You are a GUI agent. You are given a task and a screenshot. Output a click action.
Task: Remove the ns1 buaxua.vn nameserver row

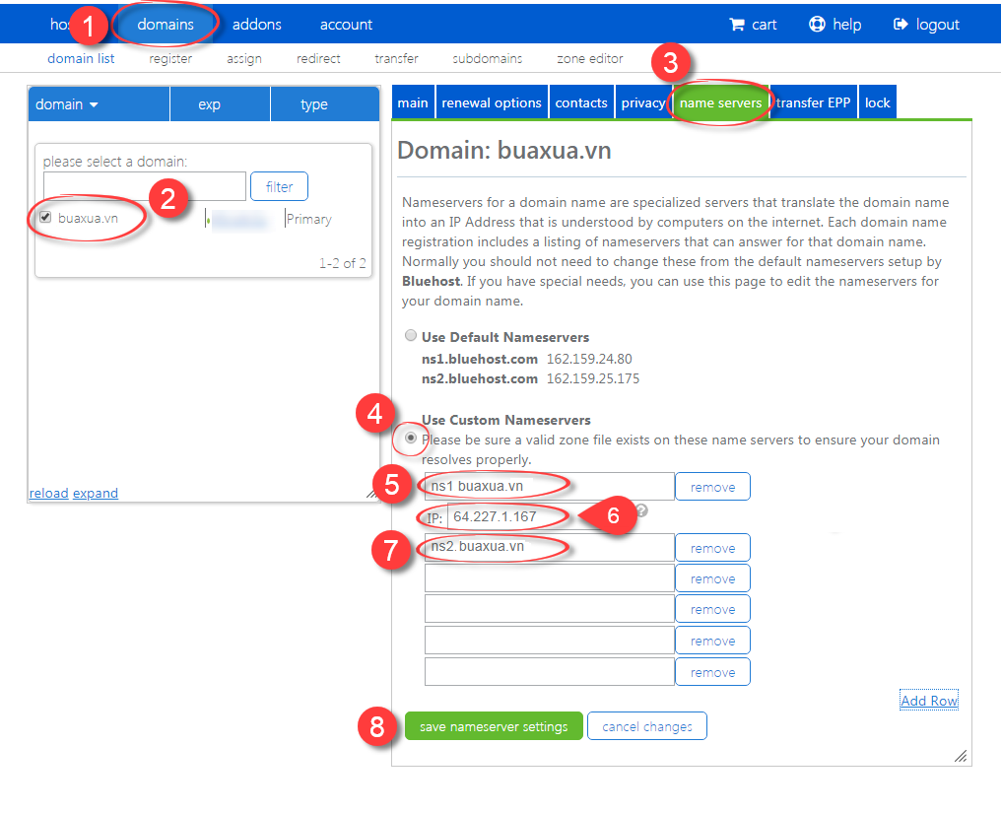[x=712, y=487]
